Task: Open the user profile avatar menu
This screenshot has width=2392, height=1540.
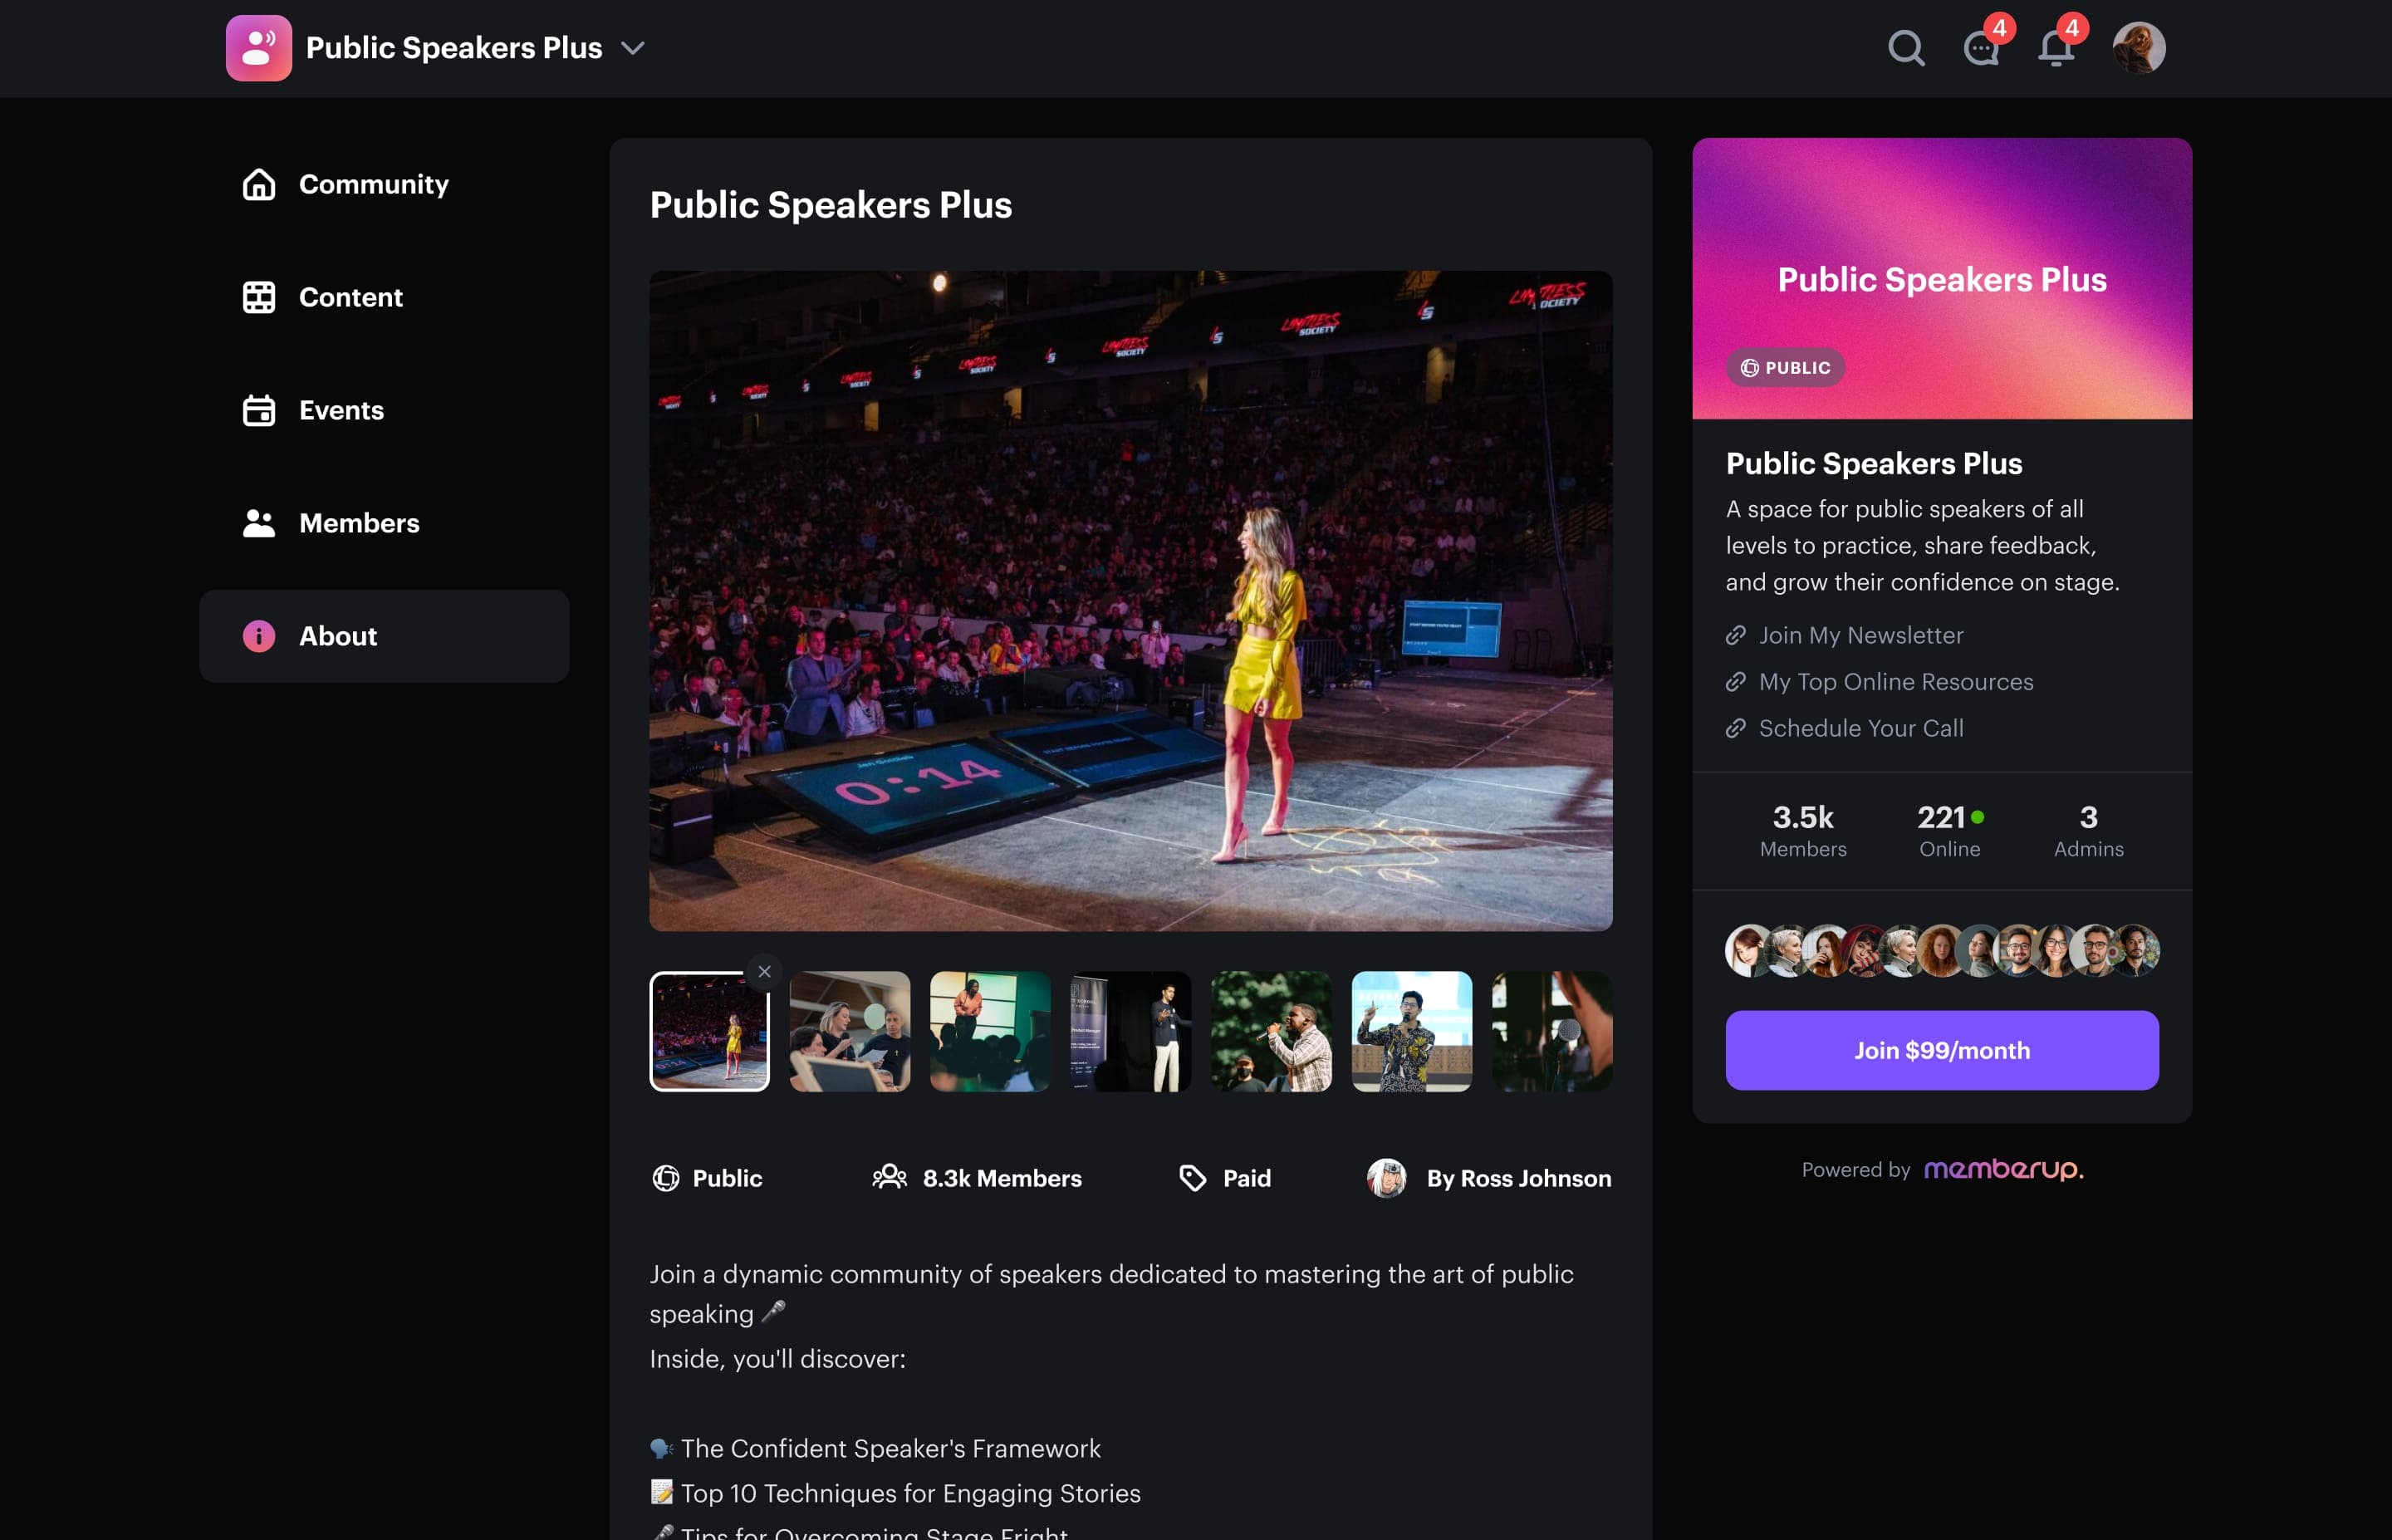Action: click(x=2138, y=48)
